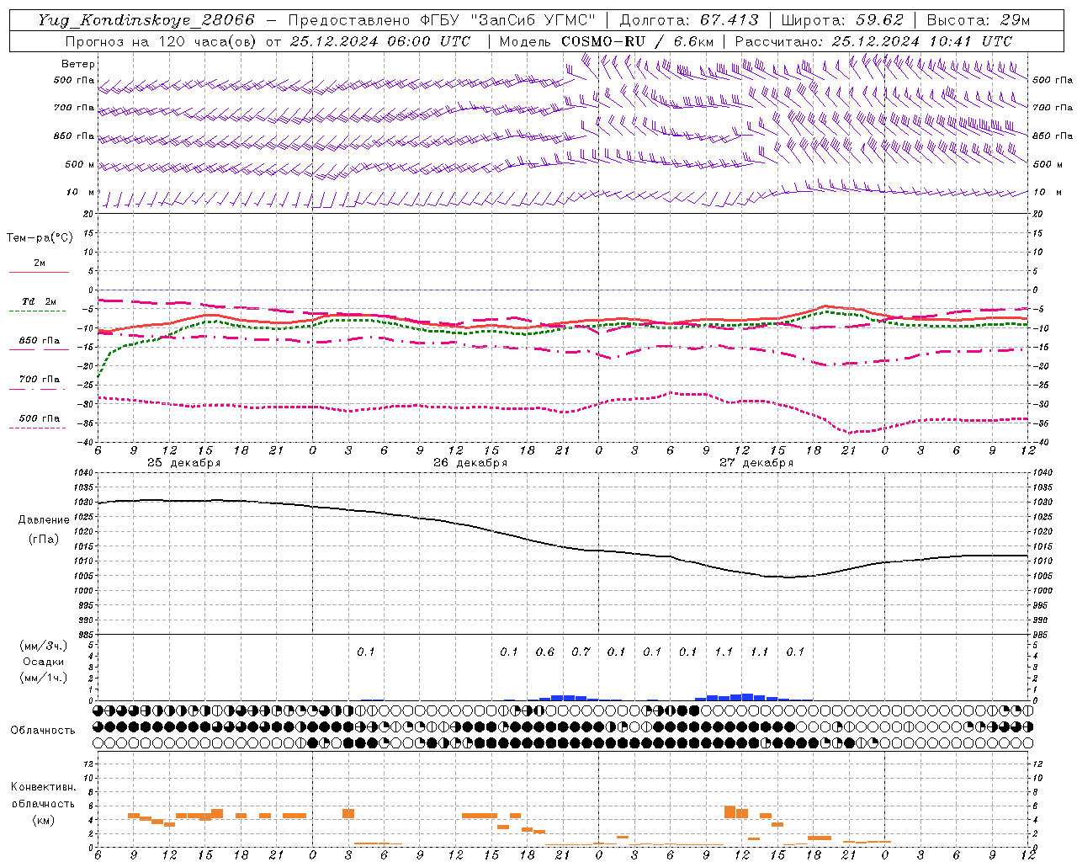Screen dimensions: 1077x862
Task: Click the station title Yug_Kondinskoye_28066
Action: pyautogui.click(x=146, y=20)
